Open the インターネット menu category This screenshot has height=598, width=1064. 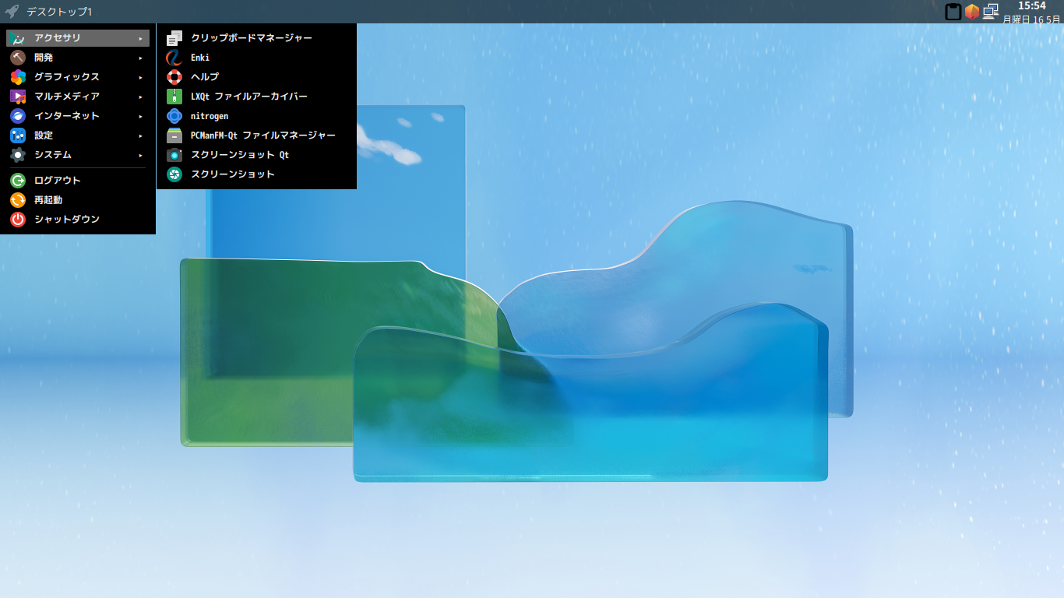pos(78,116)
